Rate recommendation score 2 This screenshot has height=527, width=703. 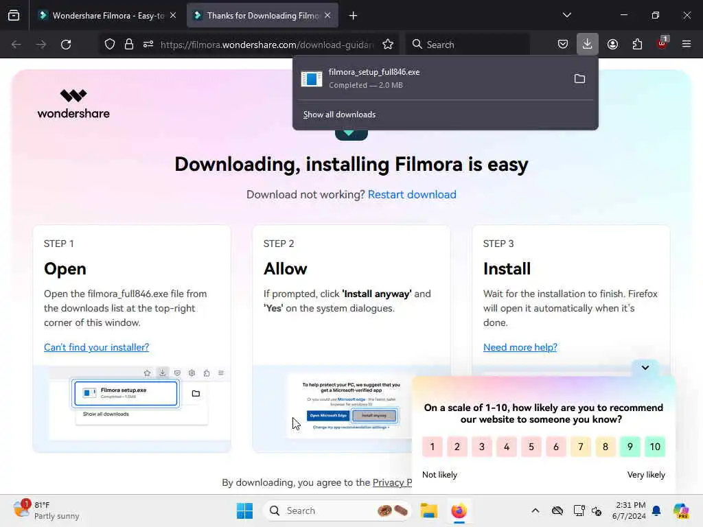tap(457, 447)
